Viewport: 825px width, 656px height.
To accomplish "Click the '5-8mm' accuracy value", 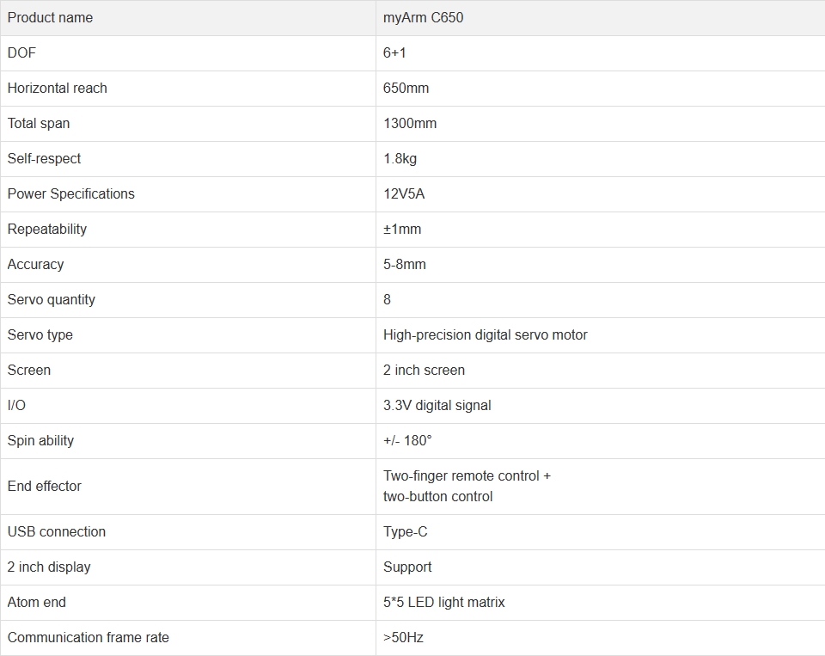I will click(x=405, y=265).
